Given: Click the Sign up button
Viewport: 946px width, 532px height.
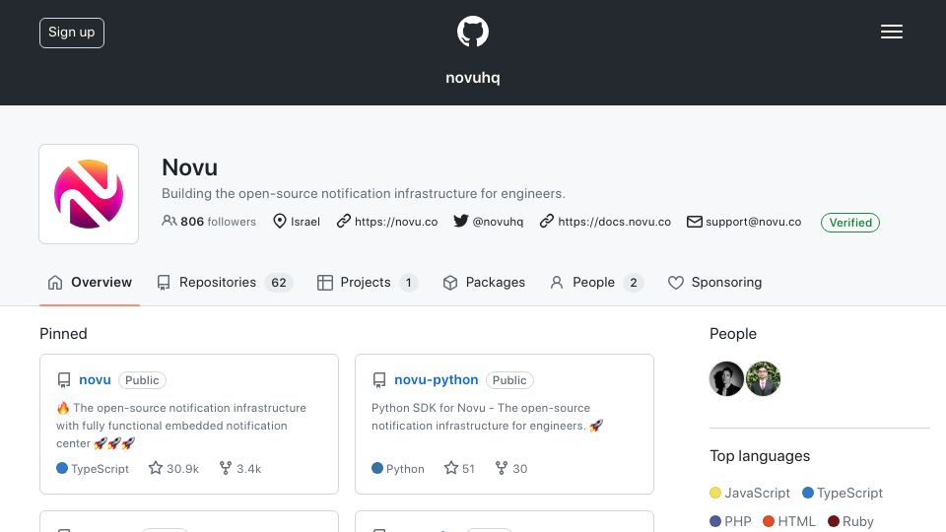Looking at the screenshot, I should (x=72, y=33).
